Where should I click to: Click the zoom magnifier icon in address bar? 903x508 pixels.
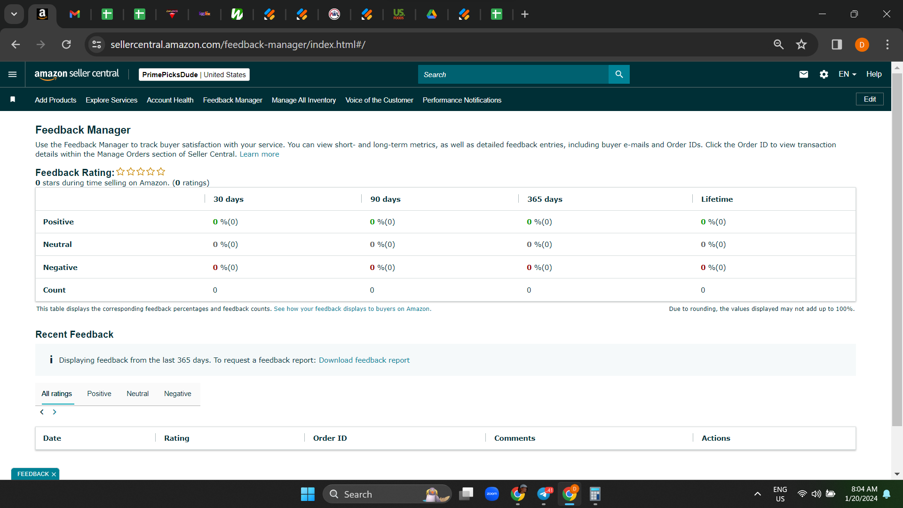[x=779, y=44]
